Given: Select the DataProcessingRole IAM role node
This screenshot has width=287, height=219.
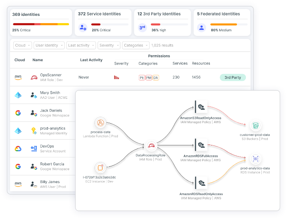Looking at the screenshot, I should (x=150, y=146).
